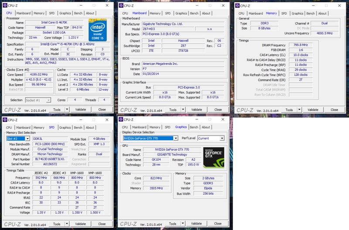Click the Southbridge Z87 field
Image resolution: width=349 pixels, height=230 pixels.
click(x=183, y=46)
